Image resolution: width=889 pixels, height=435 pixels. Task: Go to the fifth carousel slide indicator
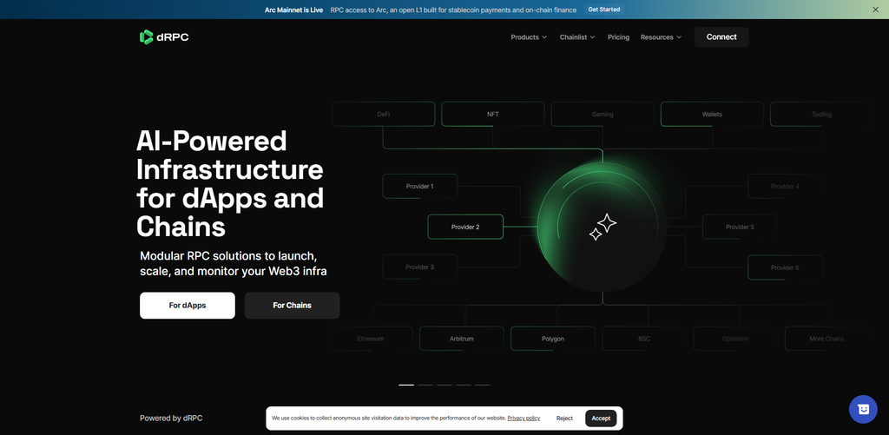pos(483,385)
